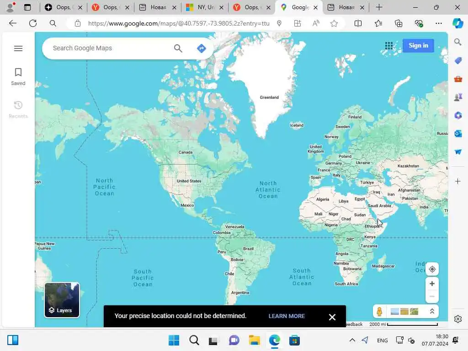This screenshot has width=468, height=351.
Task: Open File Explorer from taskbar
Action: 254,340
